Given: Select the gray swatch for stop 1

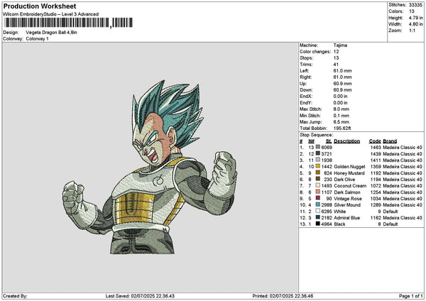Looking at the screenshot, I should (x=318, y=147).
